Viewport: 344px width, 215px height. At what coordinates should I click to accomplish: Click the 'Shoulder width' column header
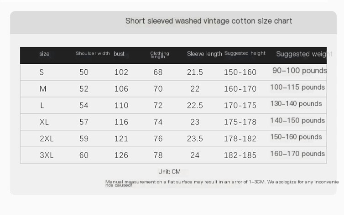(x=93, y=53)
